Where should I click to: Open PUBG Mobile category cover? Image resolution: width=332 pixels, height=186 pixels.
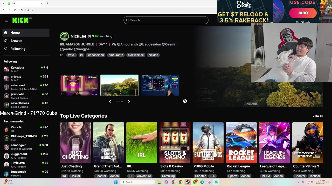coord(208,143)
